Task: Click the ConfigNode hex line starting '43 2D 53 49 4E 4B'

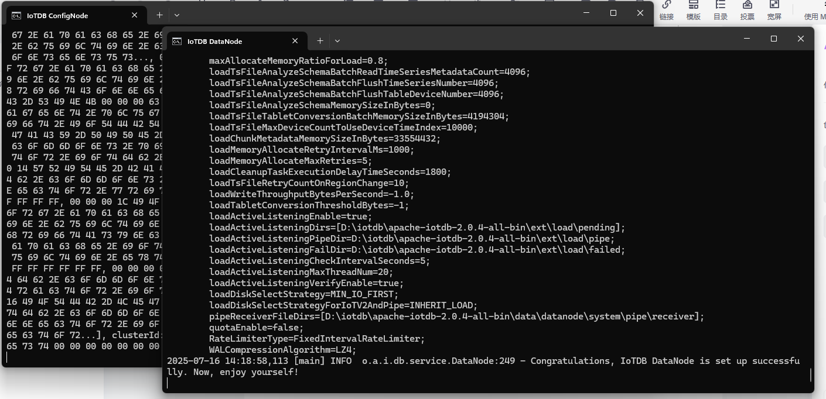Action: (x=84, y=102)
